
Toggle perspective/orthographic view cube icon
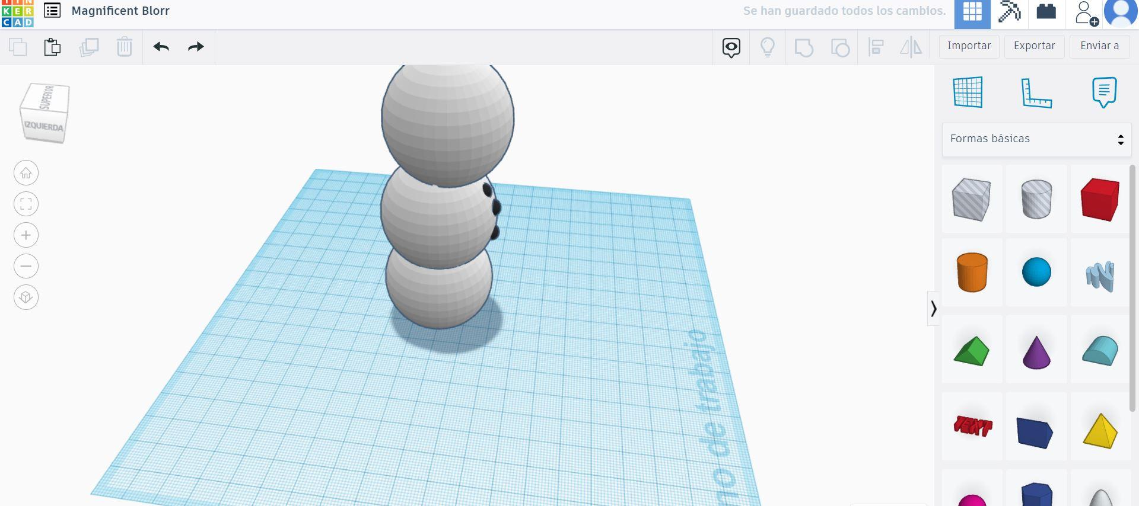point(26,297)
